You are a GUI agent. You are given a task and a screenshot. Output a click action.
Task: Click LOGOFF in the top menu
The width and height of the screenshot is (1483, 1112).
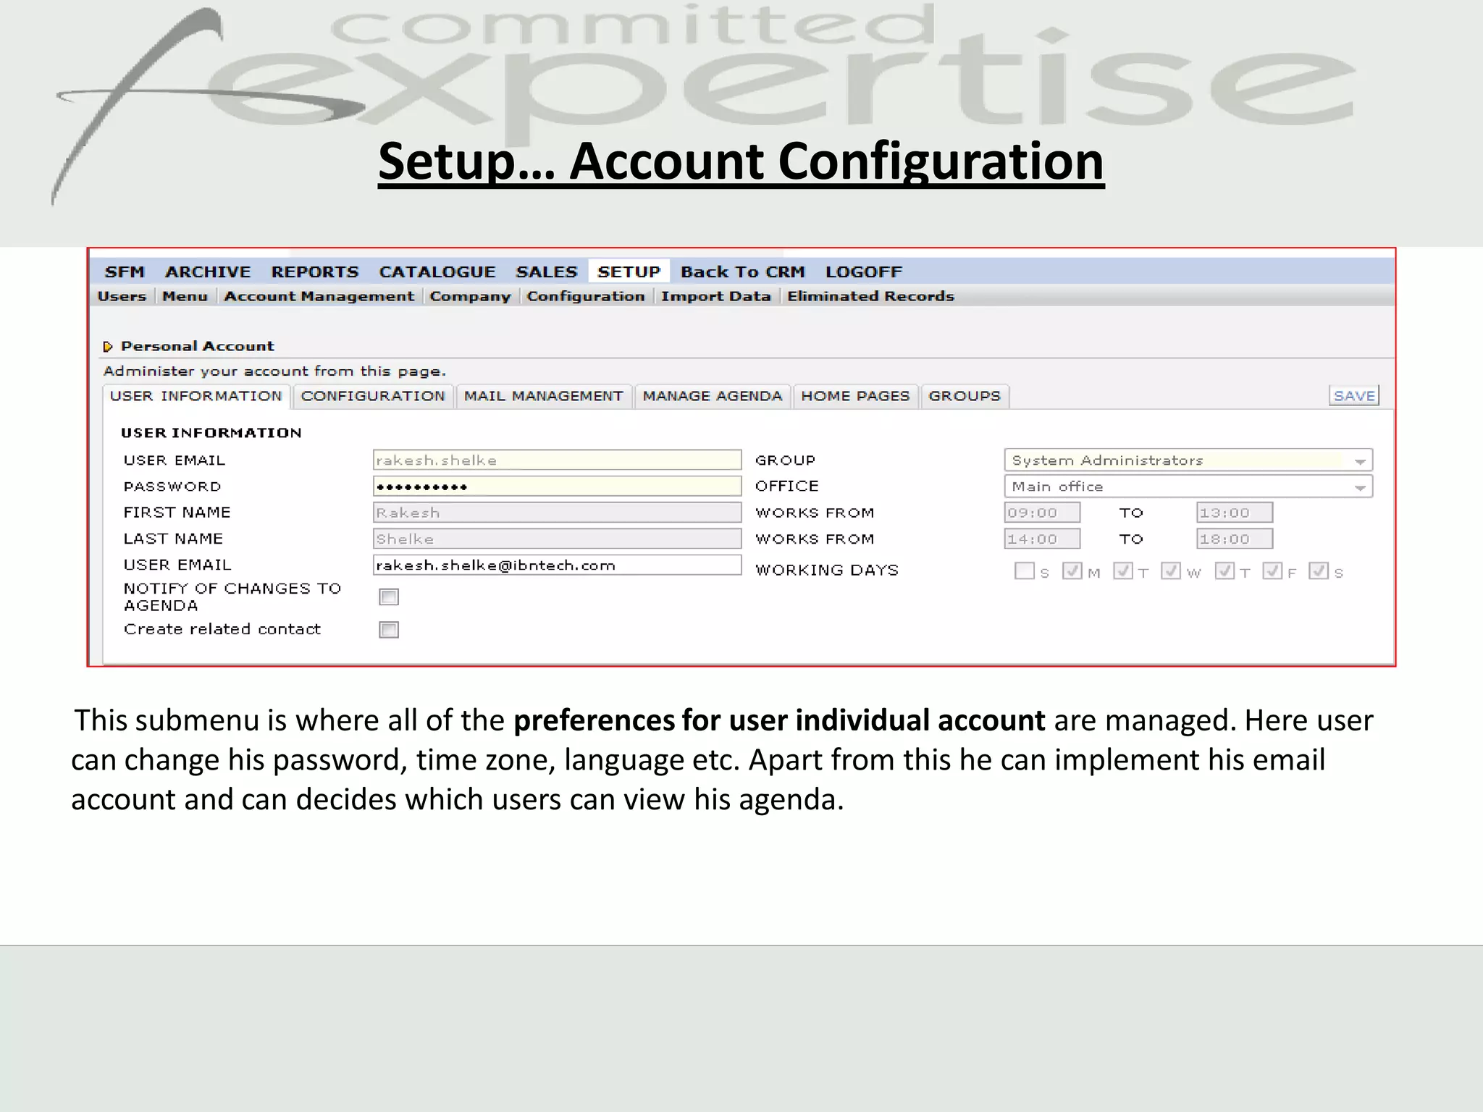(864, 272)
